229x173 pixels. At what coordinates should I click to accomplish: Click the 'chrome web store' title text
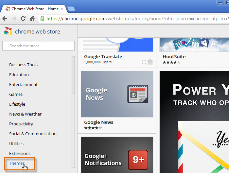pyautogui.click(x=38, y=32)
